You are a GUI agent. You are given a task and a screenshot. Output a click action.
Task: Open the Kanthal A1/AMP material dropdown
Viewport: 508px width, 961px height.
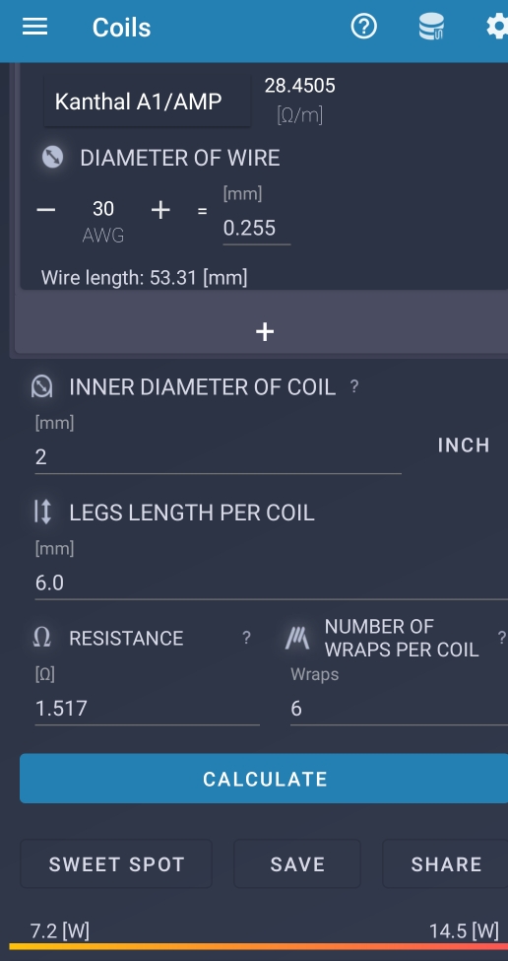coord(148,102)
